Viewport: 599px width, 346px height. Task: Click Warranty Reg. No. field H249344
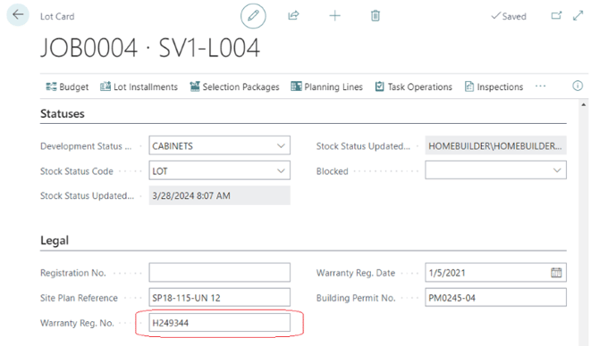219,323
